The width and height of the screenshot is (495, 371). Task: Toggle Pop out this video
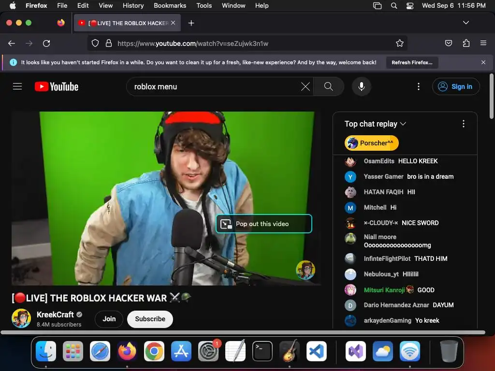tap(264, 224)
